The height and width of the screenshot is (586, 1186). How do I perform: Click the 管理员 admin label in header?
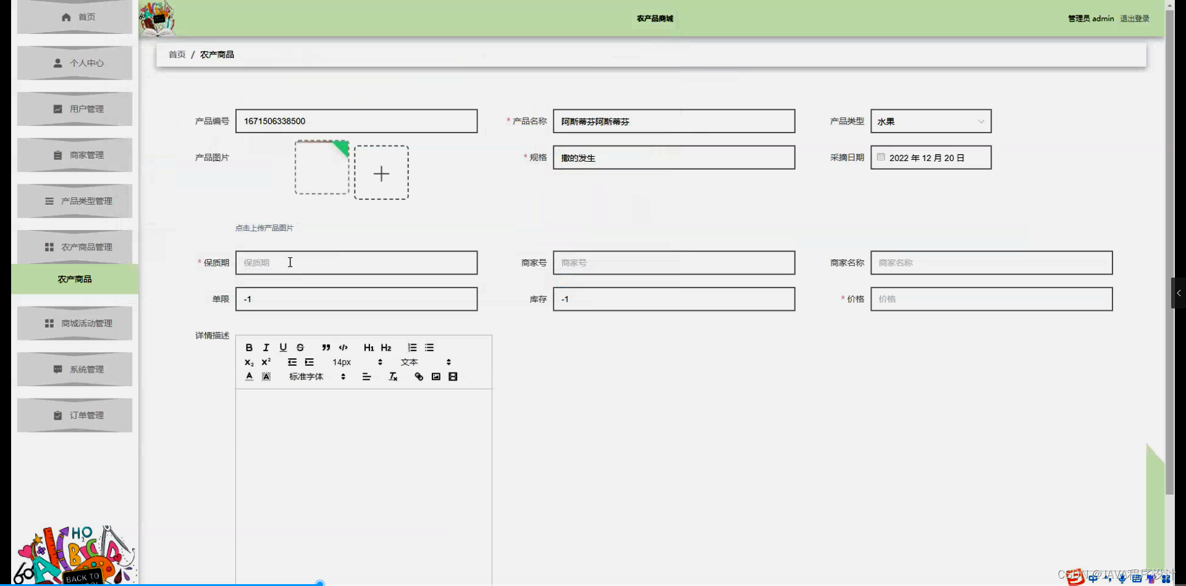1091,19
